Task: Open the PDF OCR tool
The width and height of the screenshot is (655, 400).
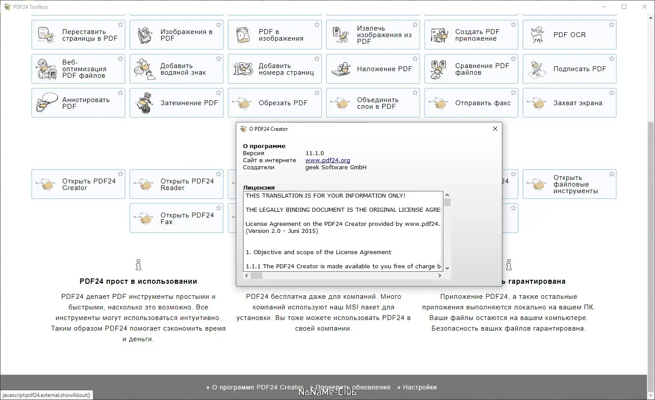Action: (570, 35)
